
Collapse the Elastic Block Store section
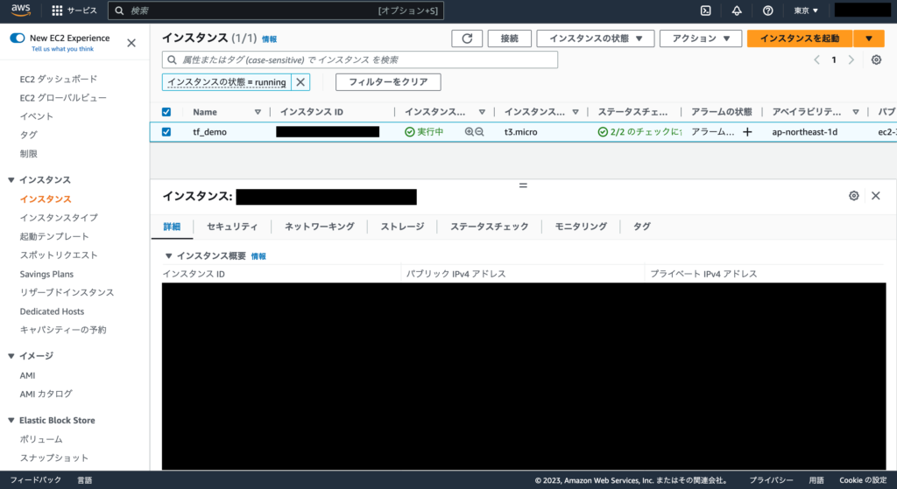11,421
